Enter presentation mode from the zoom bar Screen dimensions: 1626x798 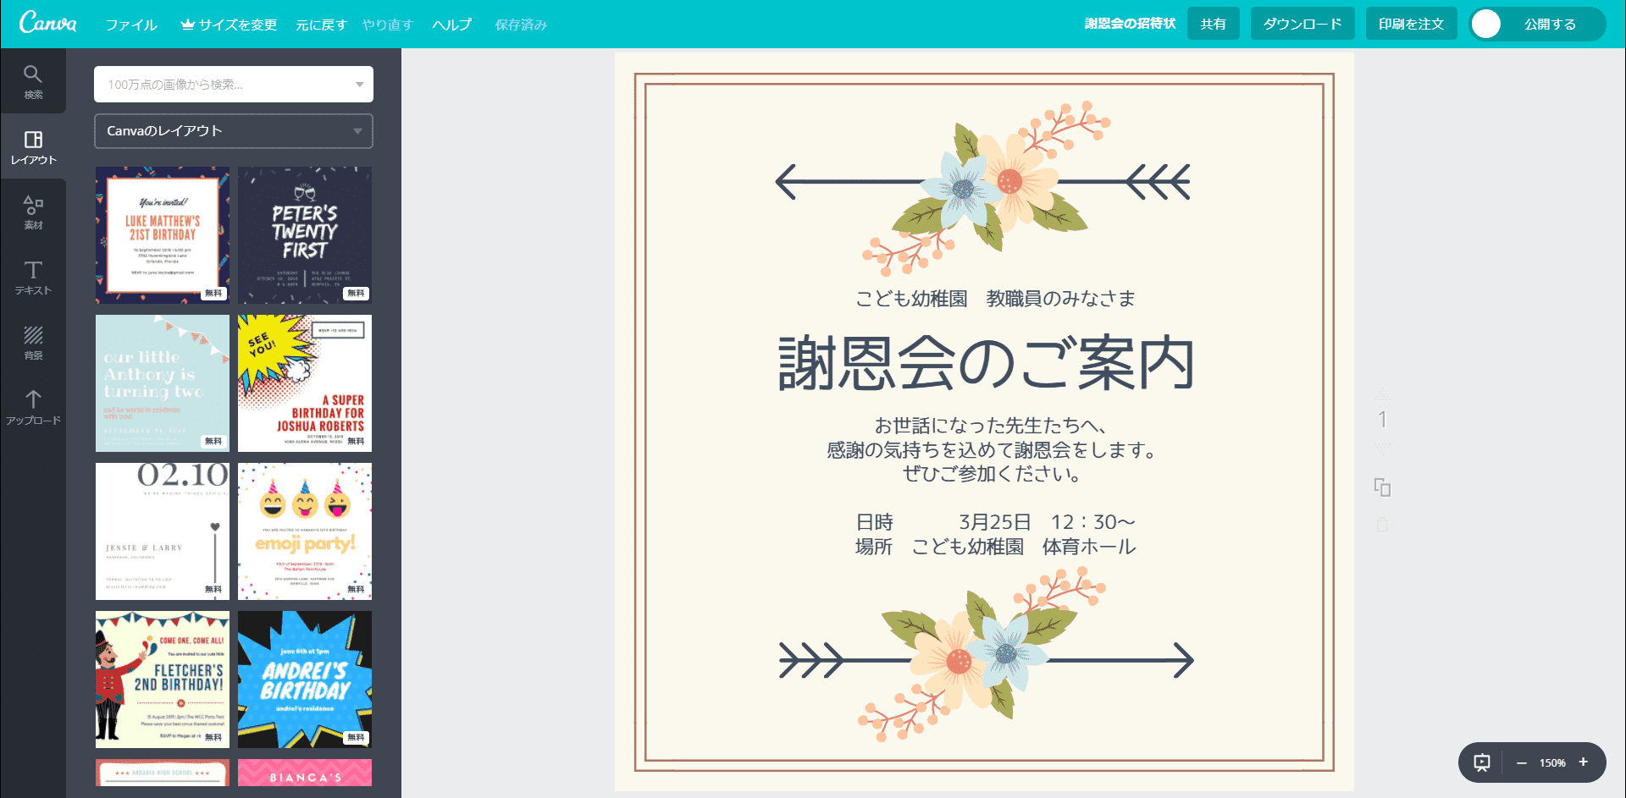coord(1481,762)
